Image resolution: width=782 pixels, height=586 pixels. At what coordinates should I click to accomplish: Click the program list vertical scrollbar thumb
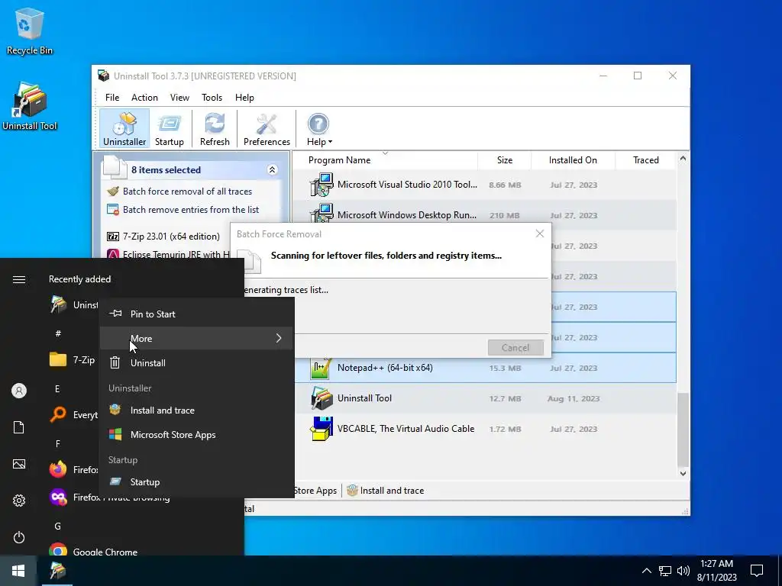coord(683,430)
